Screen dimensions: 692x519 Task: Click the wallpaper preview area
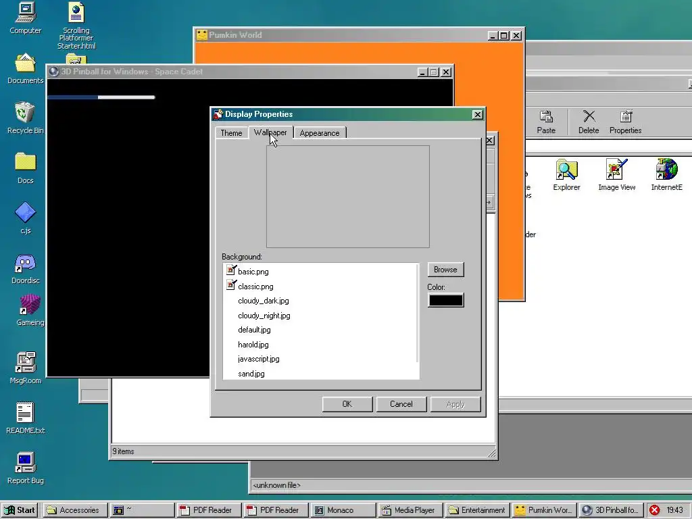tap(348, 197)
